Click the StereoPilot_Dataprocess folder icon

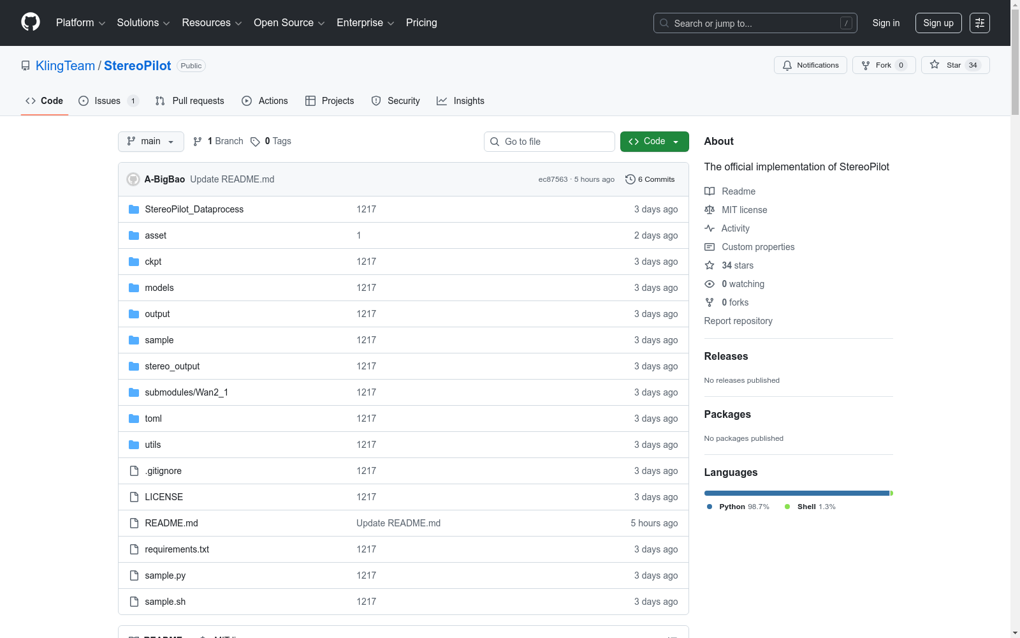tap(134, 209)
